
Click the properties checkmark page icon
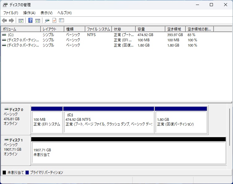coord(54,21)
